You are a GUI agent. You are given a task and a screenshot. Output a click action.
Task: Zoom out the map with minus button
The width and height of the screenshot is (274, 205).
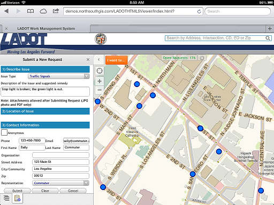click(100, 90)
